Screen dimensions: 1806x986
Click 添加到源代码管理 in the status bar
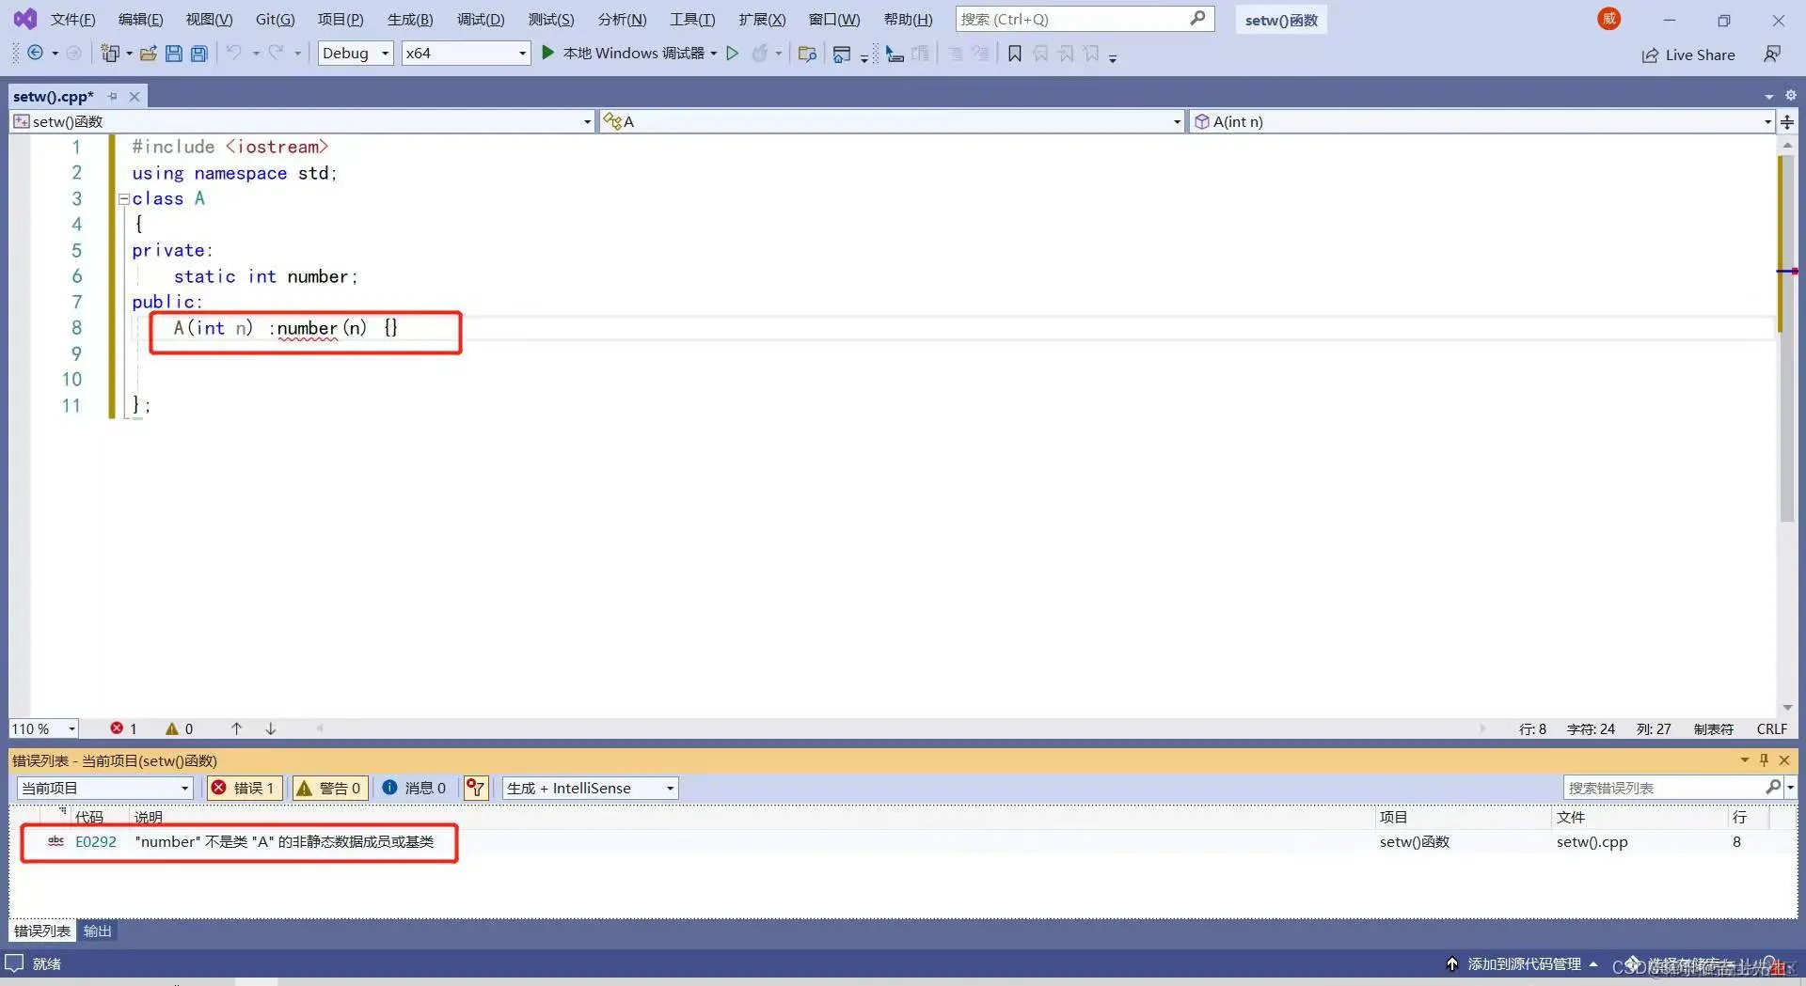click(1523, 963)
